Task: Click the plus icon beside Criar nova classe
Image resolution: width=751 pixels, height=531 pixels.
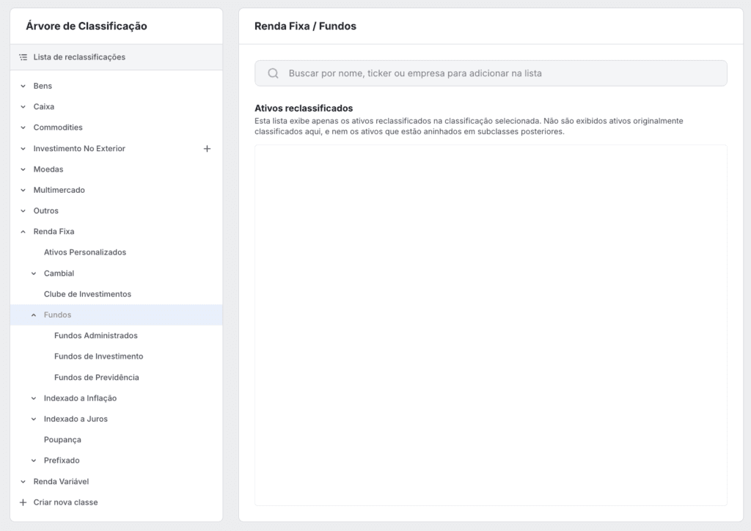Action: click(x=23, y=502)
